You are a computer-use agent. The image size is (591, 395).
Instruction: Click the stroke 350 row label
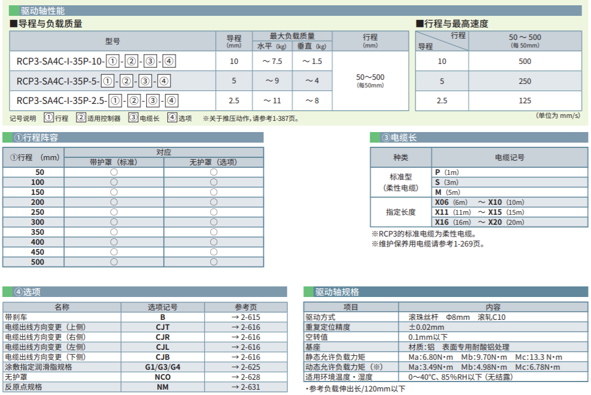[38, 232]
